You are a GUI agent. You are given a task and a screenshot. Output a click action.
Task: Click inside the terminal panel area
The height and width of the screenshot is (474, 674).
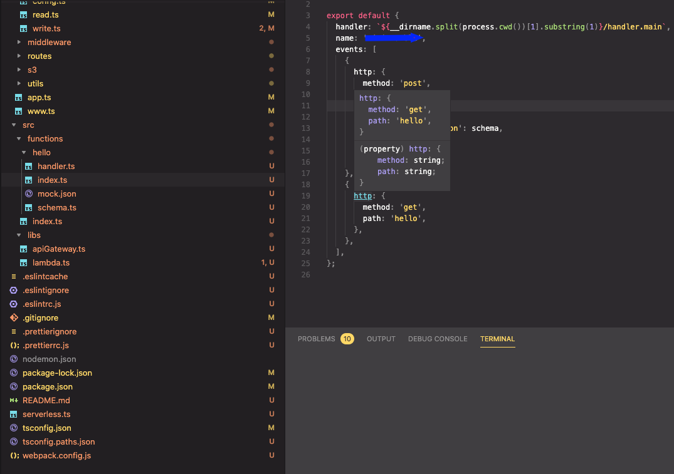[479, 410]
